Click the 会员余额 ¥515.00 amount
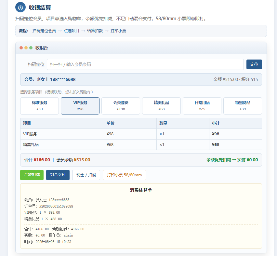Viewport: 277px width, 256px height. click(x=73, y=160)
